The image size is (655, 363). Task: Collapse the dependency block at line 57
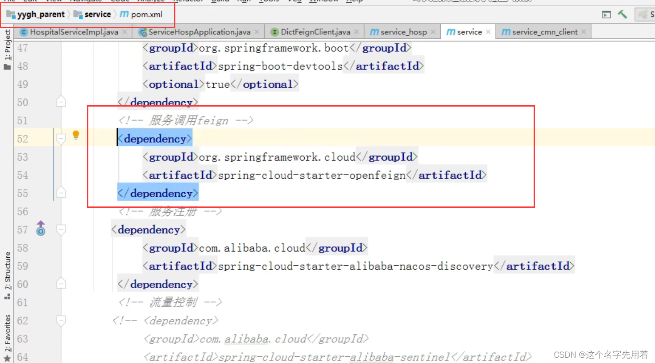point(61,230)
